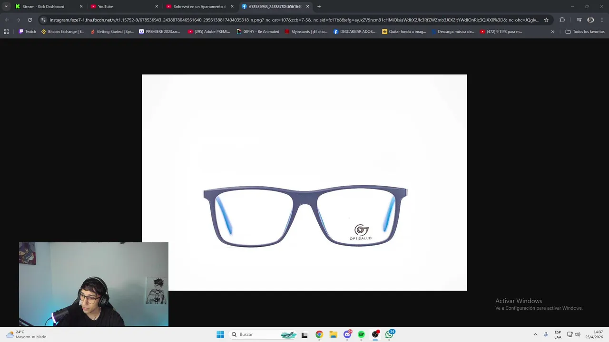Open the Todos los favoritos folder
The width and height of the screenshot is (609, 342).
coord(585,32)
